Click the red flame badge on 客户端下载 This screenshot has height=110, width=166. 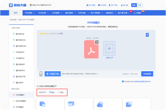click(x=131, y=11)
